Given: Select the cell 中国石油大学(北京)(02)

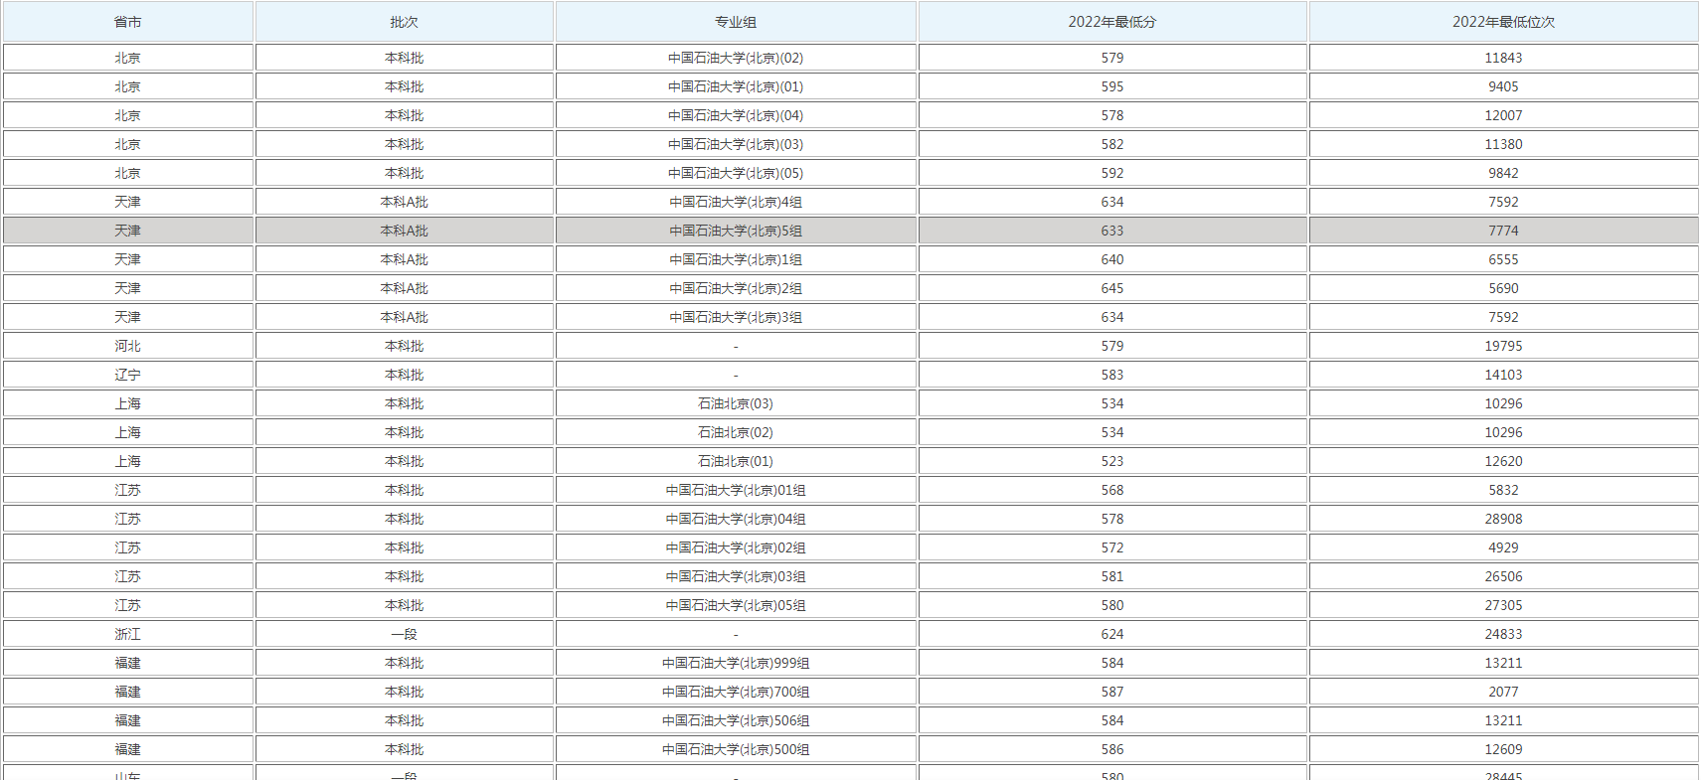Looking at the screenshot, I should tap(736, 58).
